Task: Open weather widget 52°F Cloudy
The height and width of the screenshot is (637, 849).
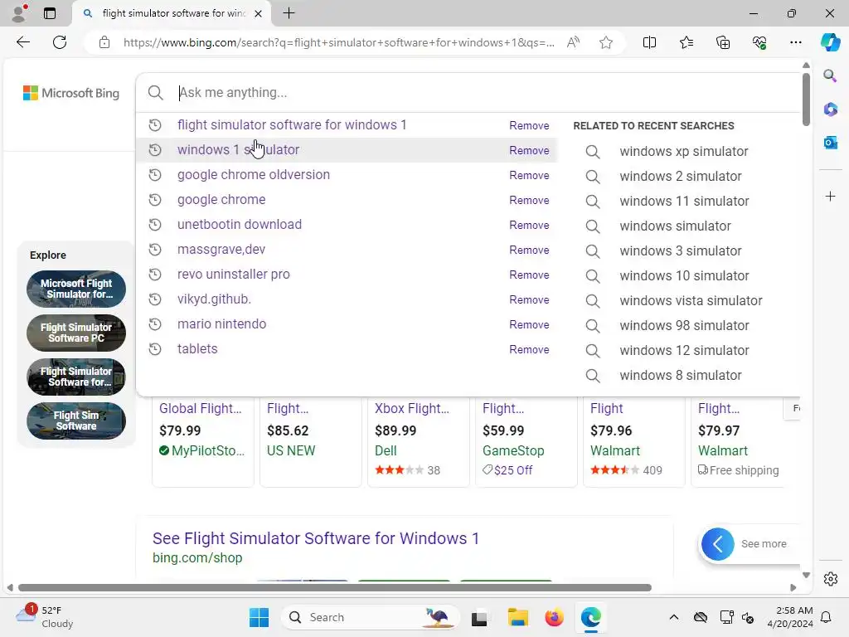Action: [45, 616]
